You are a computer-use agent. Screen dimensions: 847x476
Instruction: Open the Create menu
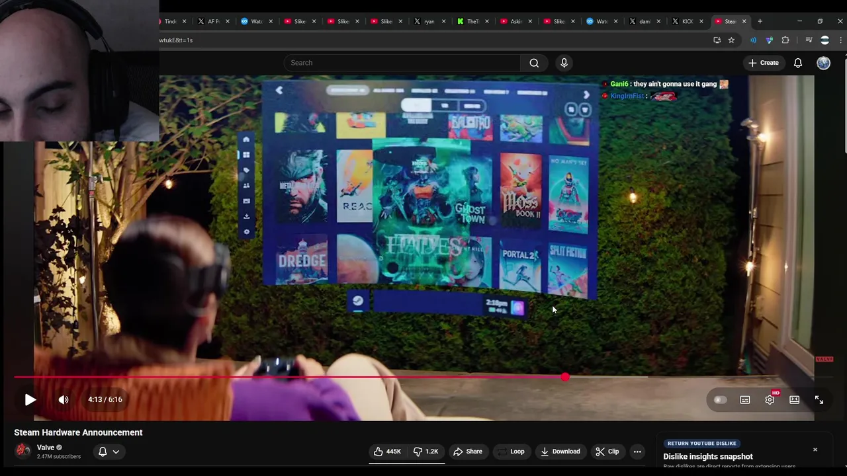(763, 63)
